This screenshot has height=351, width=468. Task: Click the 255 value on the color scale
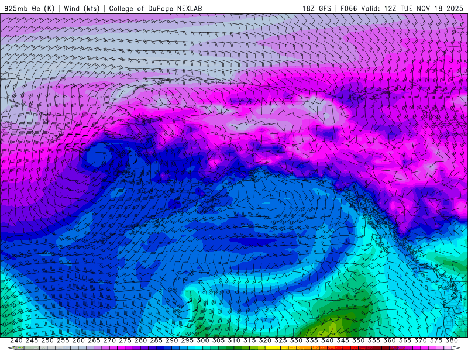tap(63, 340)
